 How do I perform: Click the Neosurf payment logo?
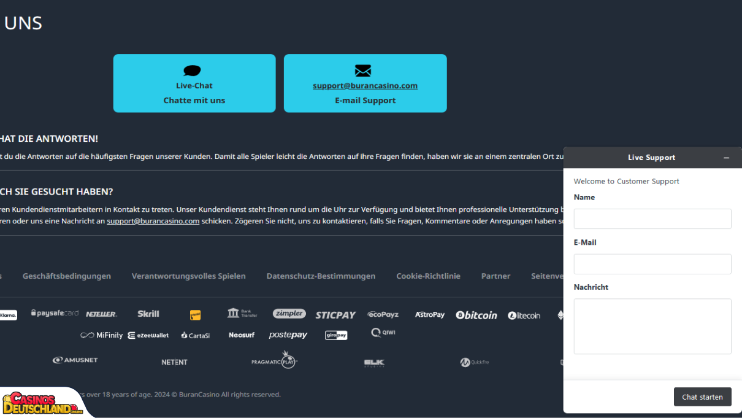click(242, 335)
